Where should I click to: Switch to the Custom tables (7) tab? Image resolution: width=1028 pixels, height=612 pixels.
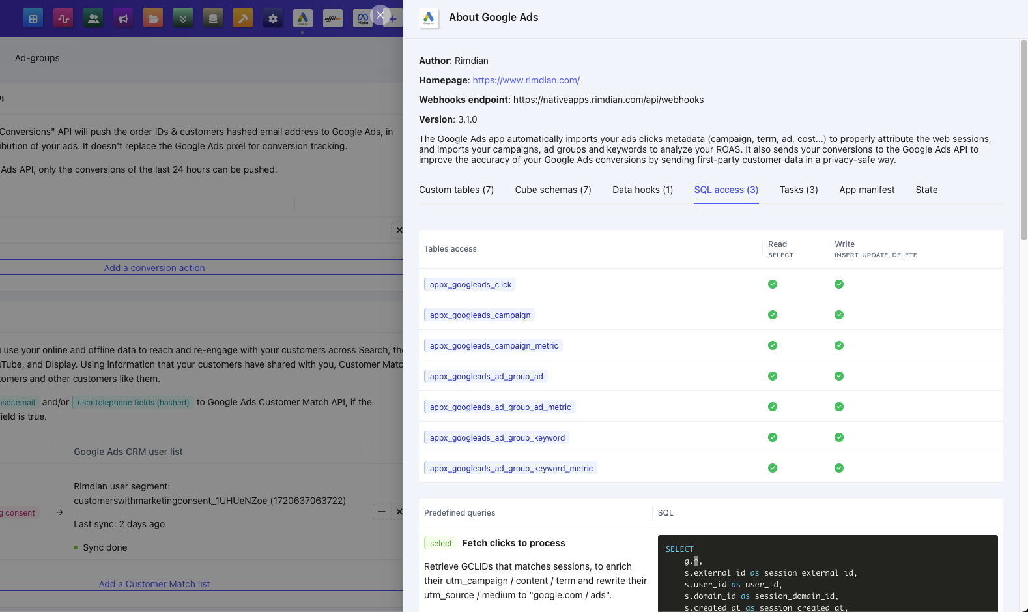(456, 190)
